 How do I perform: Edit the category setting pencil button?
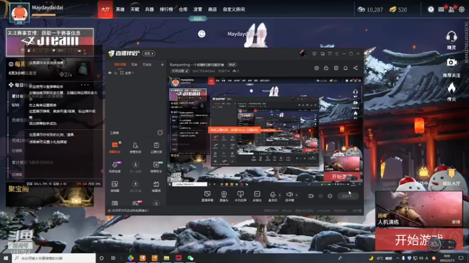point(180,71)
